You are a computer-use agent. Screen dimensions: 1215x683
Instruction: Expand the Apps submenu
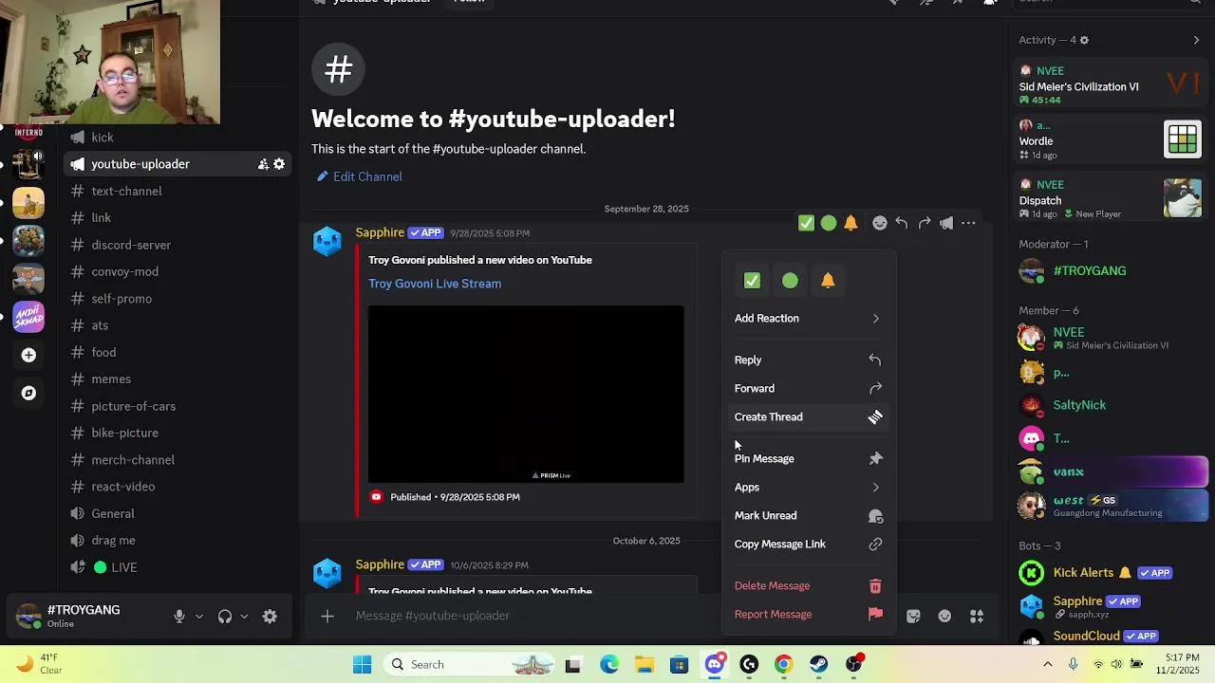pos(808,488)
